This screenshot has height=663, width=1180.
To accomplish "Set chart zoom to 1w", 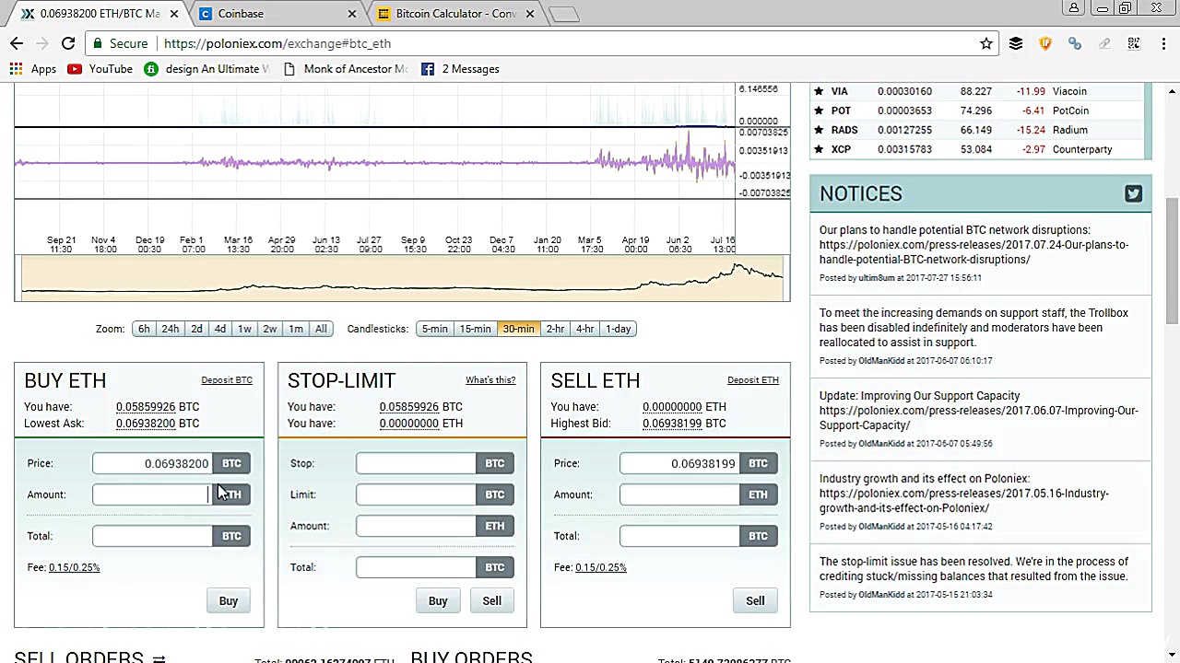I will (244, 329).
